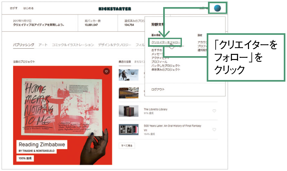The width and height of the screenshot is (287, 171).
Task: Open the 500 Years Later book thumbnail
Action: (x=128, y=130)
